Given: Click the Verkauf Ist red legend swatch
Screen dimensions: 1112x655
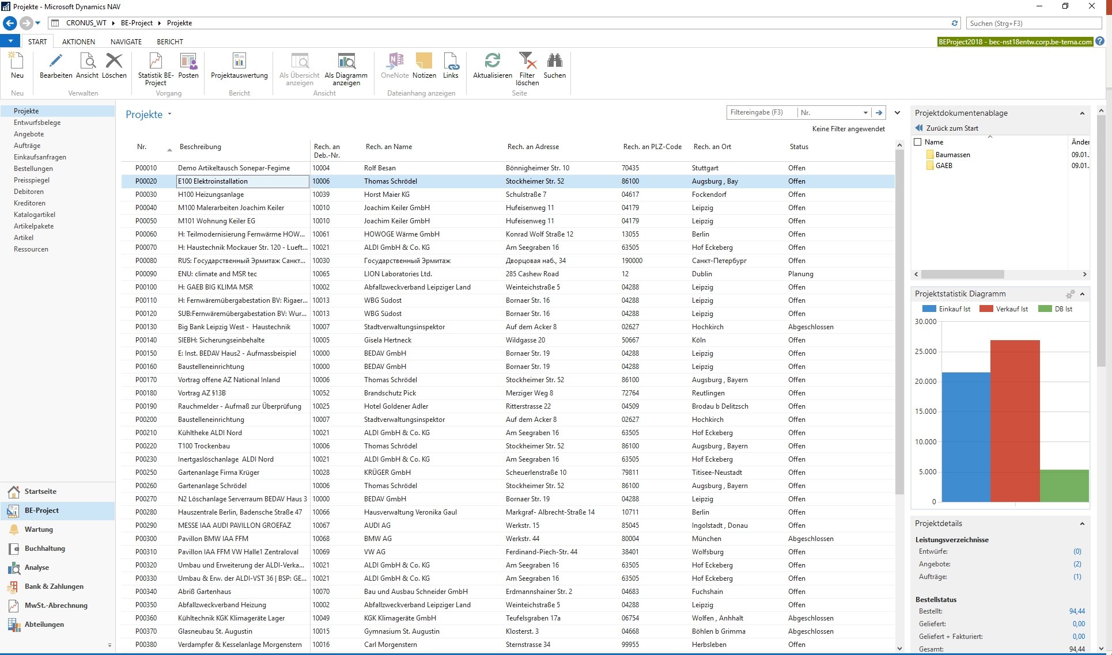Looking at the screenshot, I should point(986,309).
